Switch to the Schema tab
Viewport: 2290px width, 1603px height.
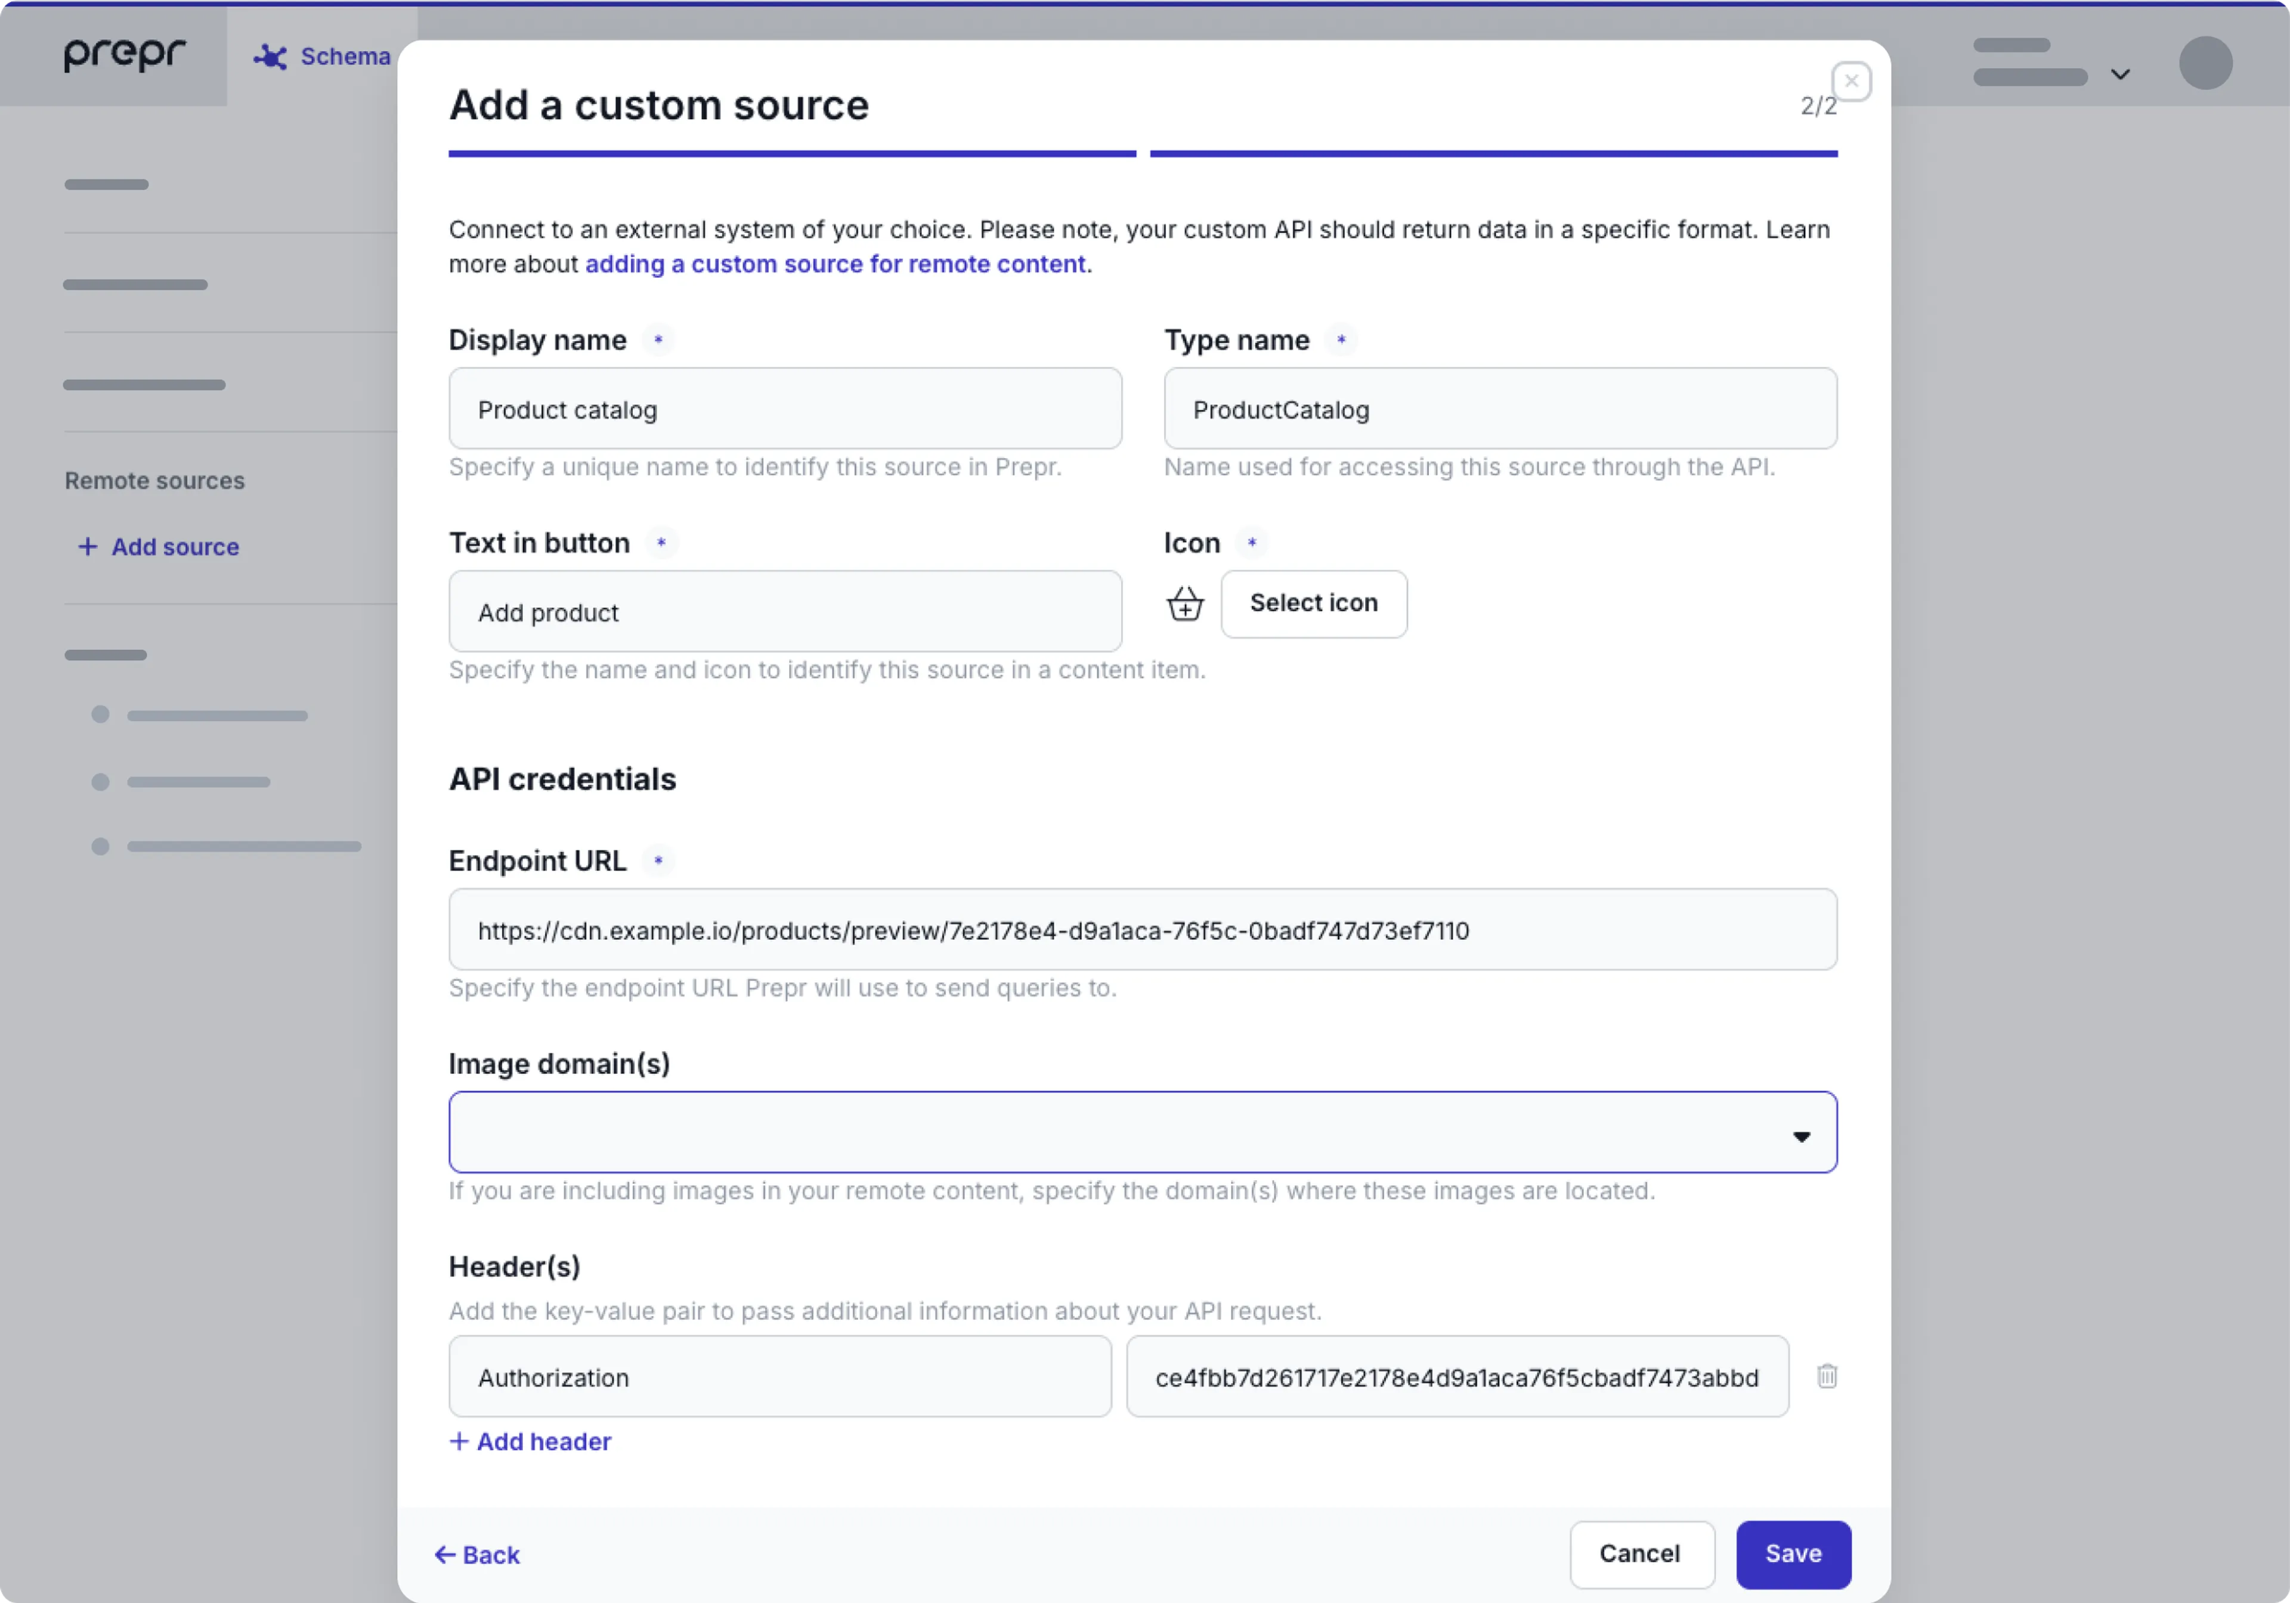point(344,57)
